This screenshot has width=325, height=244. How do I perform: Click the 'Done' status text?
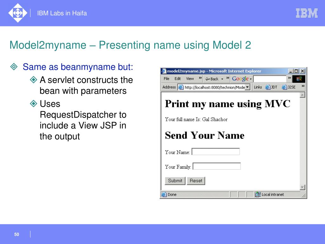(x=172, y=194)
